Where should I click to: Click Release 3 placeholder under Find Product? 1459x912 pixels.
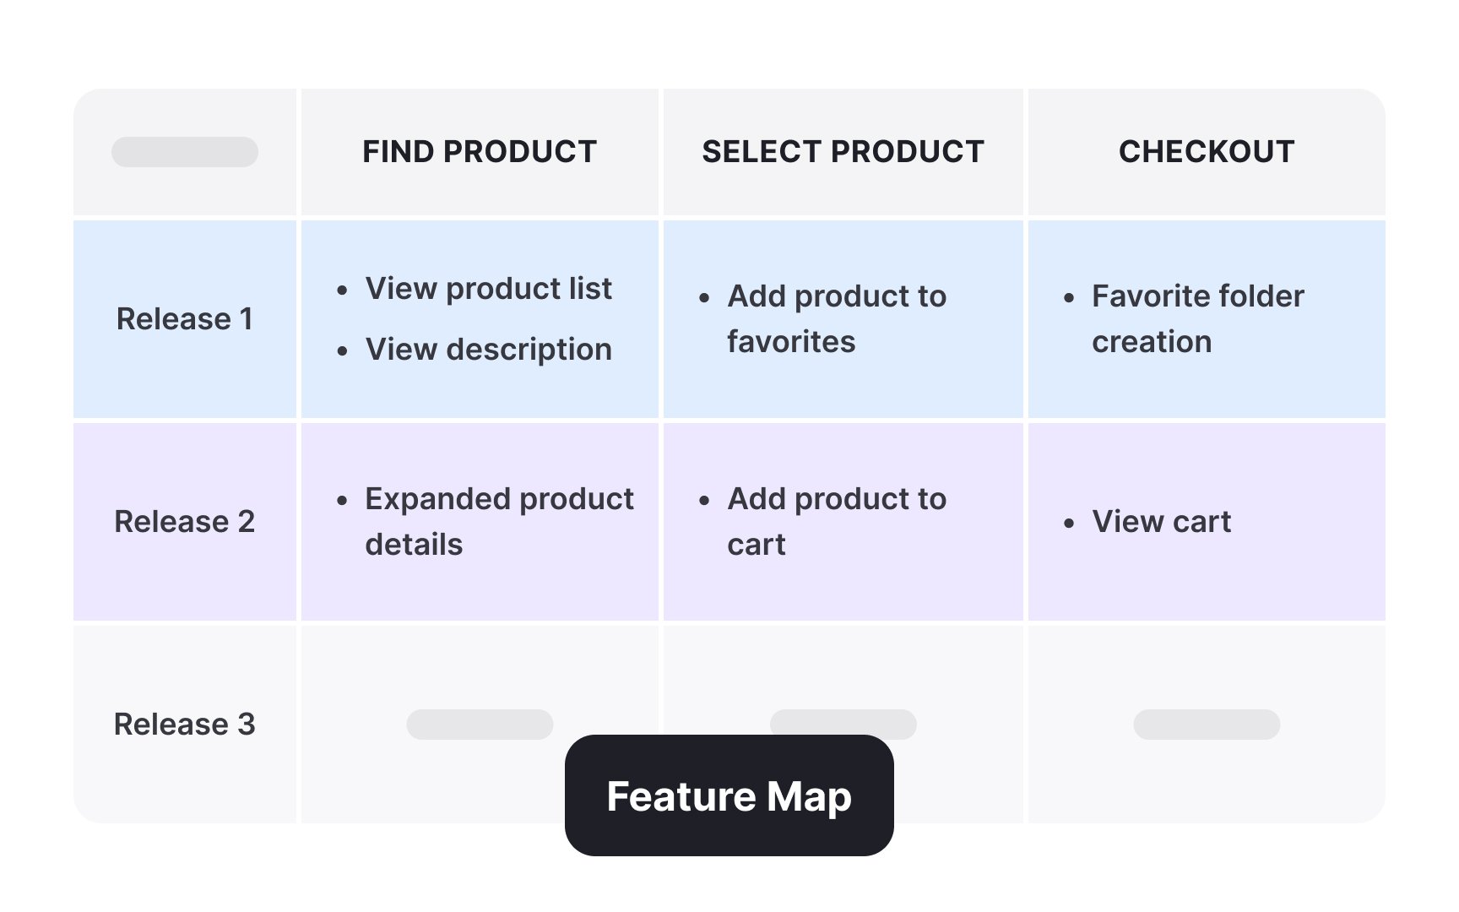pyautogui.click(x=480, y=725)
